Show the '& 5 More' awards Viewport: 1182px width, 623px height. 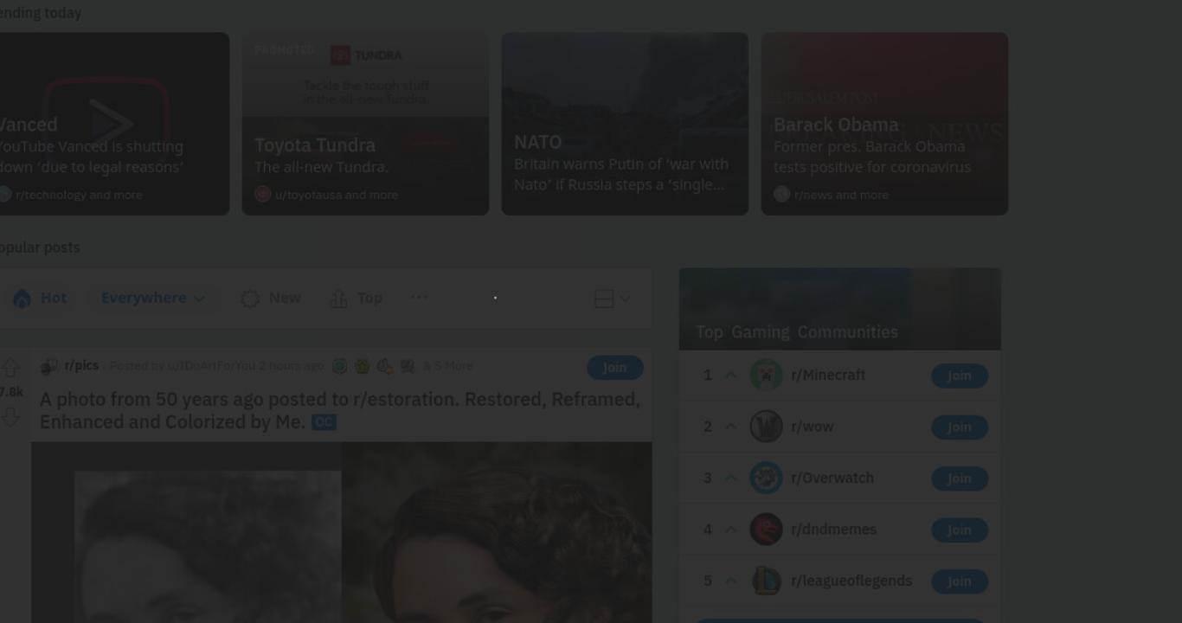[x=448, y=366]
